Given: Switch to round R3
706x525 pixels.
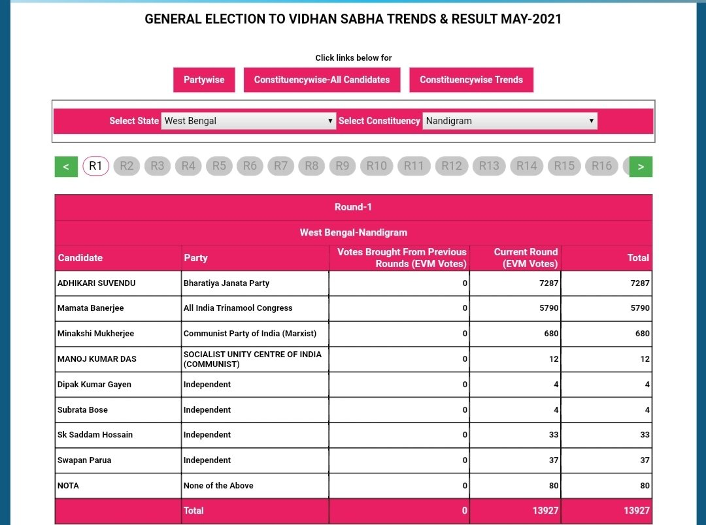Looking at the screenshot, I should tap(158, 166).
